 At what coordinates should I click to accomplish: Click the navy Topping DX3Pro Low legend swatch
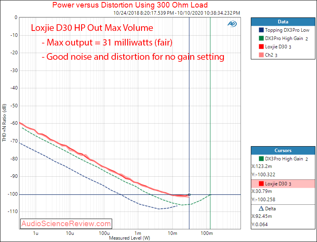click(x=261, y=30)
